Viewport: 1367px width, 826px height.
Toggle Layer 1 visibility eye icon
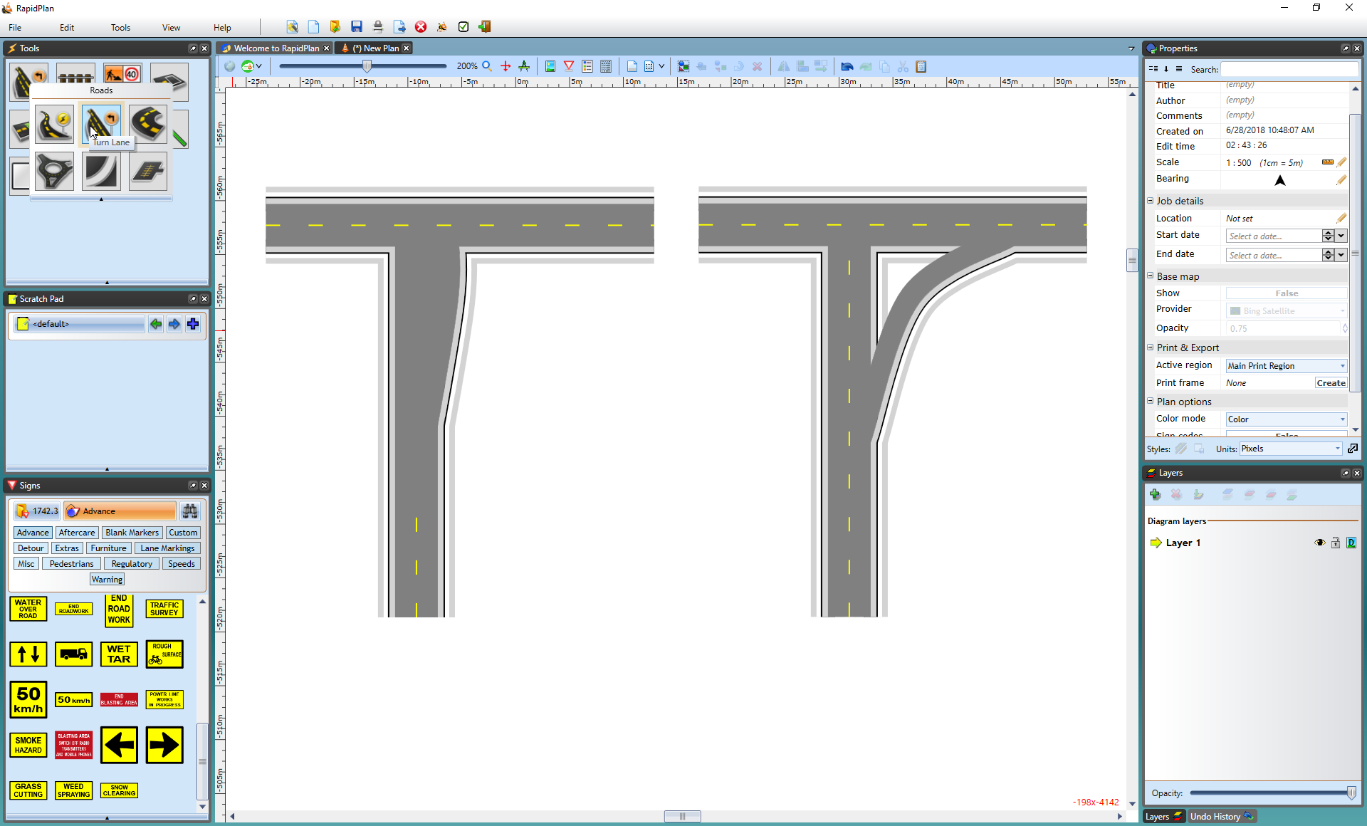(1319, 543)
